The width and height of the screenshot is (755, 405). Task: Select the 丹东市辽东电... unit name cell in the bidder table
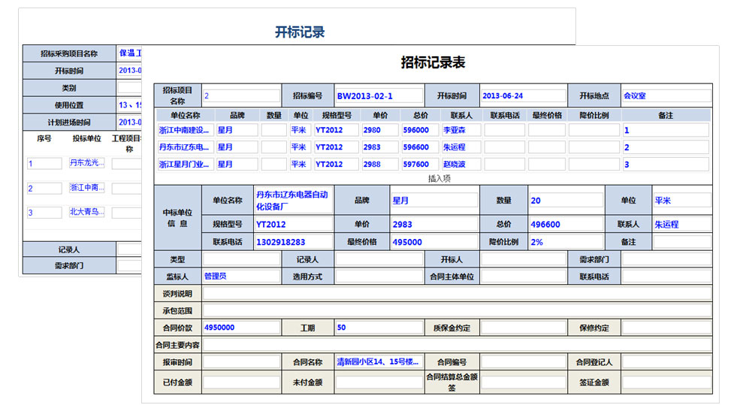click(x=185, y=147)
